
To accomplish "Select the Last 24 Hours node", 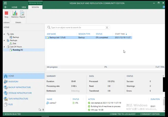I will click(16, 47).
